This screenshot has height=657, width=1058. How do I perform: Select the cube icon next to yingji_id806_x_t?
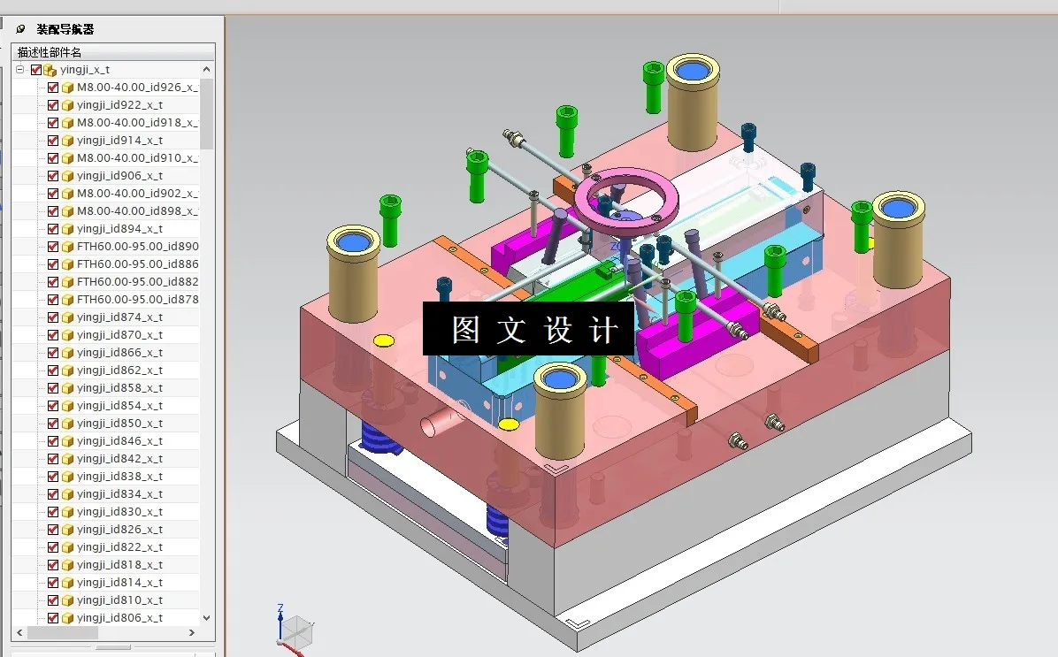67,617
